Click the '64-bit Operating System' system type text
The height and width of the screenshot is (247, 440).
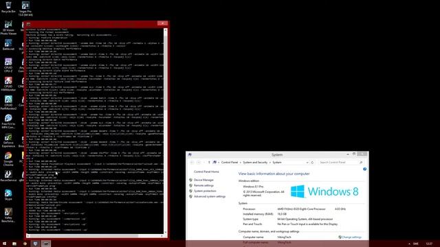tap(305, 219)
